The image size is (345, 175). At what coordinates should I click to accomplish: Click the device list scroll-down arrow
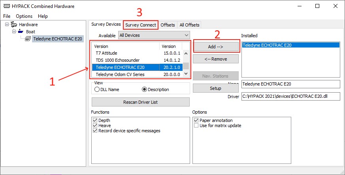(x=186, y=74)
